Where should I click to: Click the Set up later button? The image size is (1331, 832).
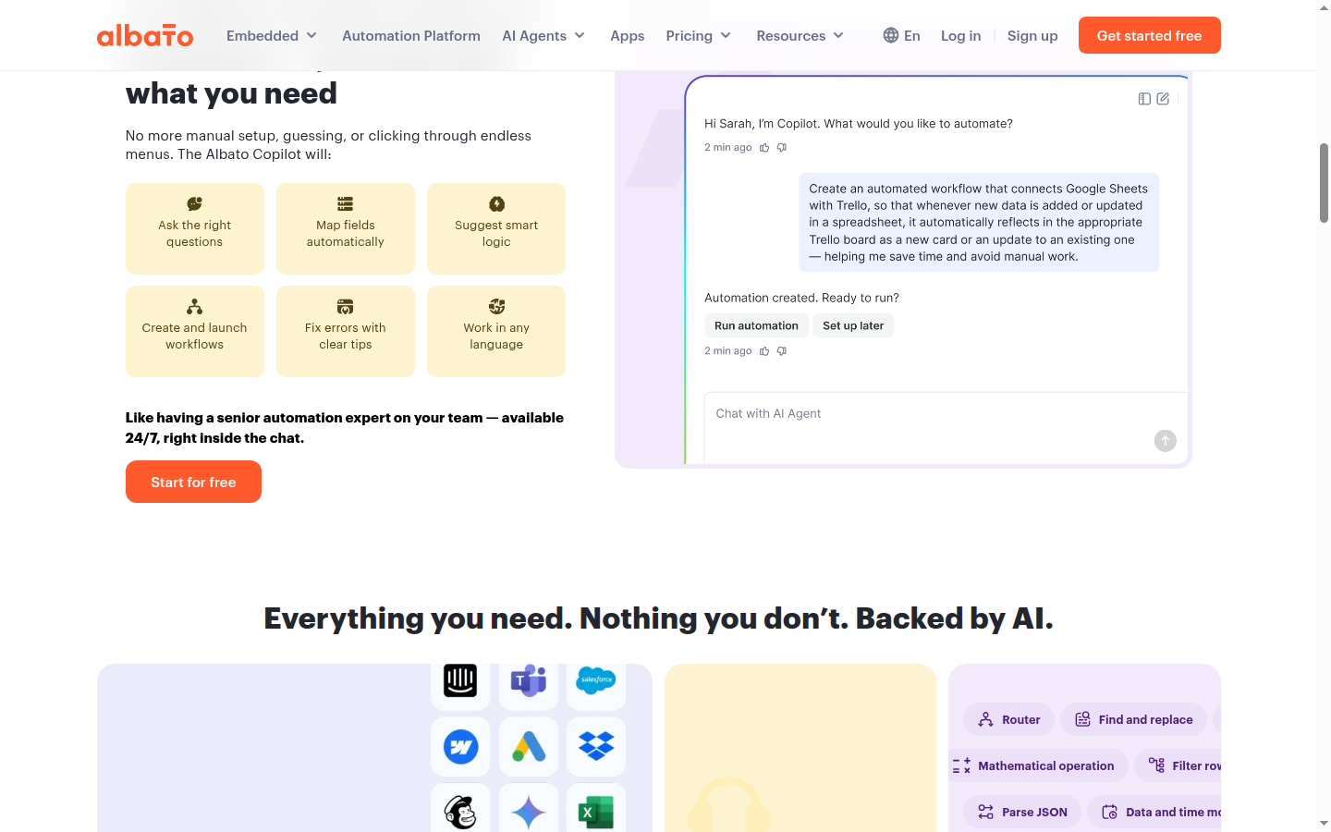(853, 325)
